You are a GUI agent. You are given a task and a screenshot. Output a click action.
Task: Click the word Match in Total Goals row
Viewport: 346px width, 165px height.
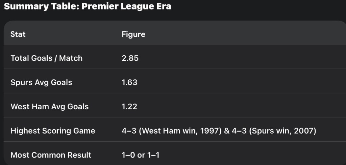pos(71,58)
